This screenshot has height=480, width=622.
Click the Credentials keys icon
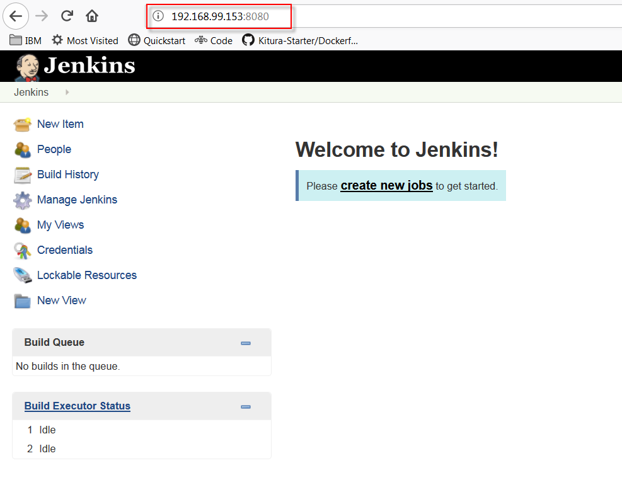tap(22, 251)
